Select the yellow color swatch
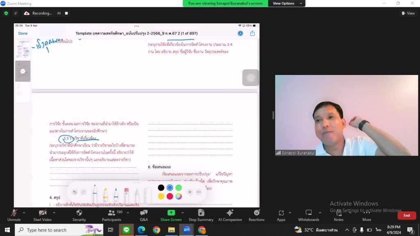 click(161, 196)
